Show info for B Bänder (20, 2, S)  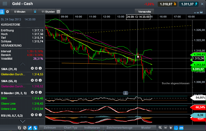pyautogui.click(x=40, y=93)
